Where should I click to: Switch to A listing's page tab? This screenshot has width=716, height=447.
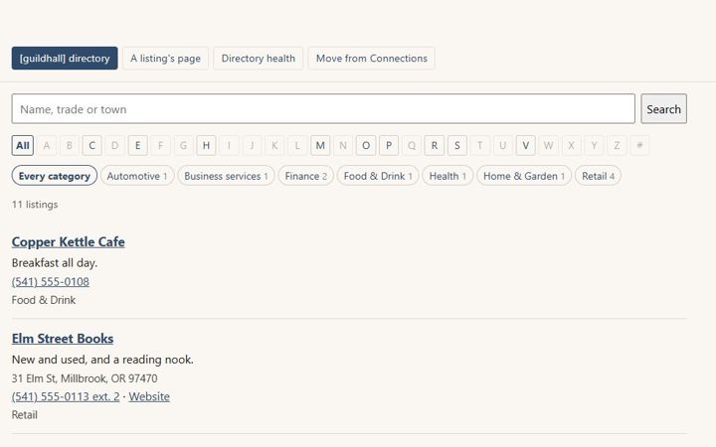165,59
